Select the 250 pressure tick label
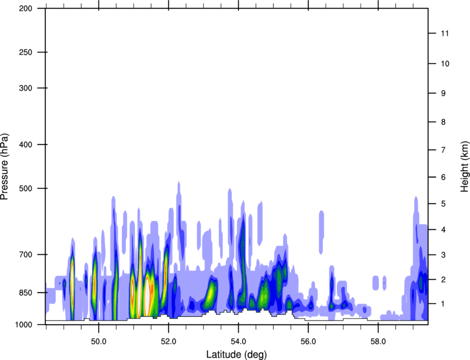Image resolution: width=470 pixels, height=360 pixels. (x=25, y=52)
